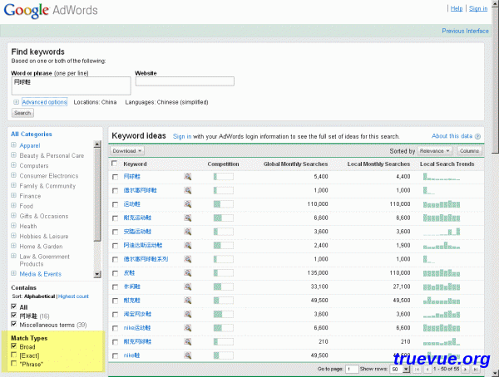Click magnifier icon in niko运动鞋 row
Image resolution: width=499 pixels, height=377 pixels.
click(188, 328)
